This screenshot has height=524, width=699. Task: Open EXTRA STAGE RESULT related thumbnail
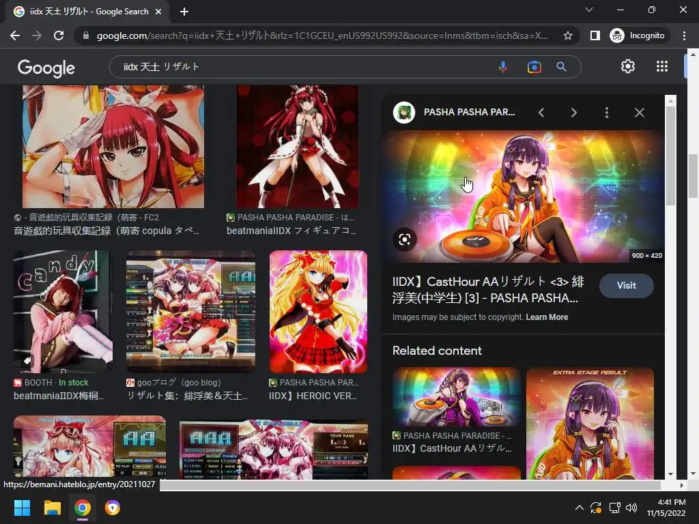click(590, 423)
